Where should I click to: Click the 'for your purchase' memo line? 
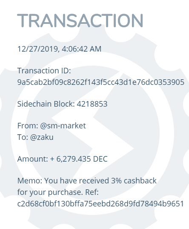tap(50, 192)
